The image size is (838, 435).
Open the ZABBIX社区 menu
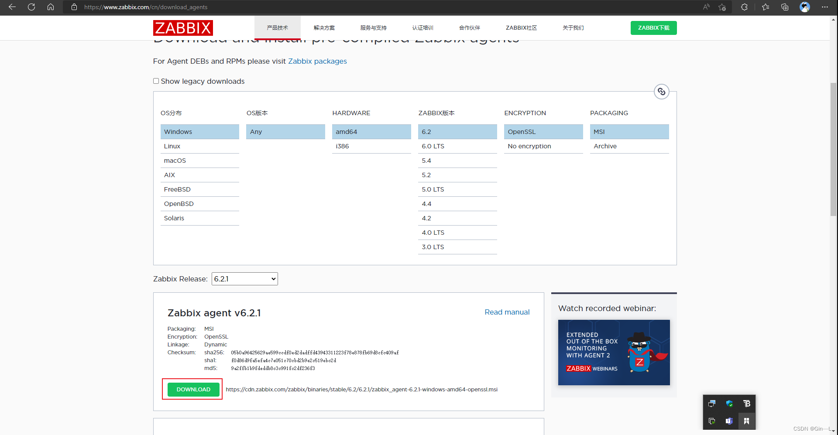tap(522, 27)
